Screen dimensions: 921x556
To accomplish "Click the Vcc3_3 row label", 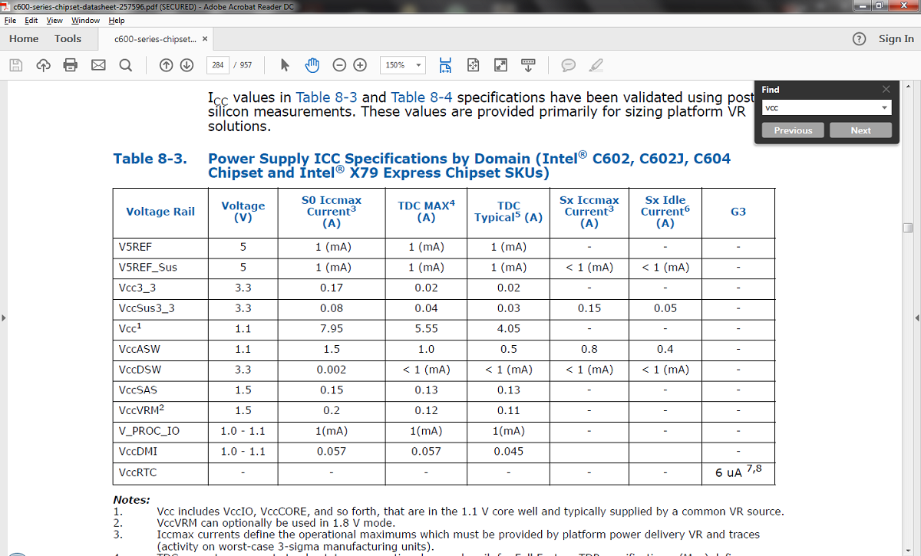I will [136, 288].
